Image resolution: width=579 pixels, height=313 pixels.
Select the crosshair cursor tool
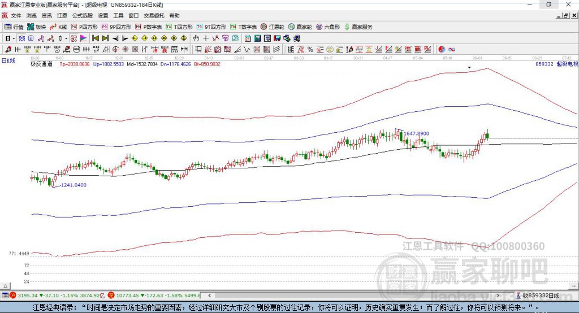[x=206, y=38]
